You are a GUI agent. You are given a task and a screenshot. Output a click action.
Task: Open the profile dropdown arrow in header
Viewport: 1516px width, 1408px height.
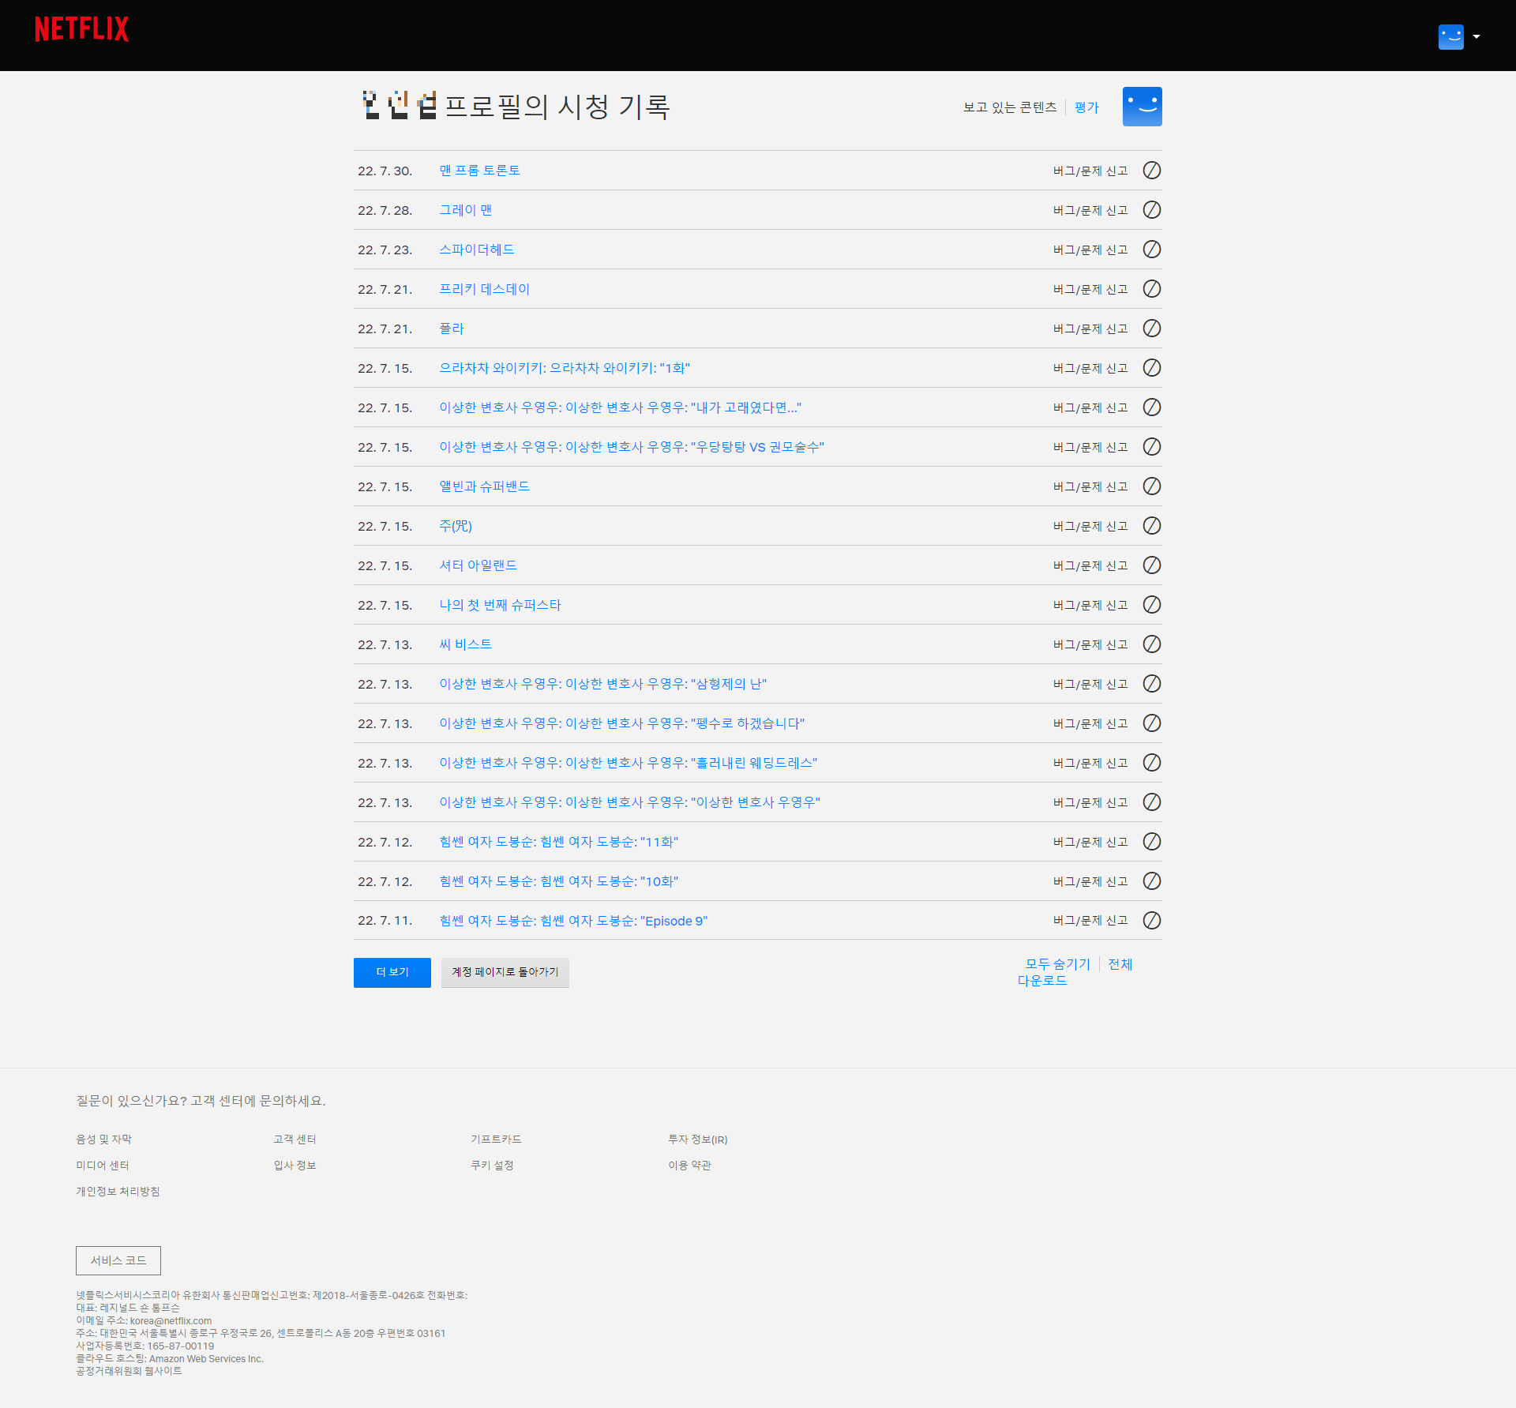tap(1477, 37)
